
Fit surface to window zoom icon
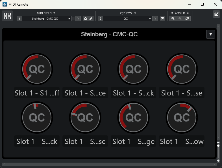[x=187, y=19]
